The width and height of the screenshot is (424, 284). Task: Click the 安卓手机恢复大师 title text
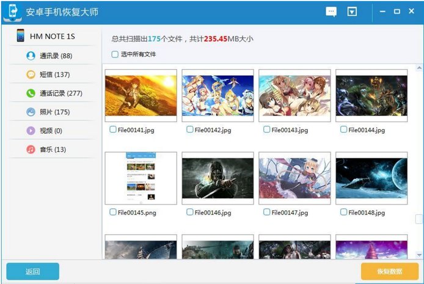62,12
